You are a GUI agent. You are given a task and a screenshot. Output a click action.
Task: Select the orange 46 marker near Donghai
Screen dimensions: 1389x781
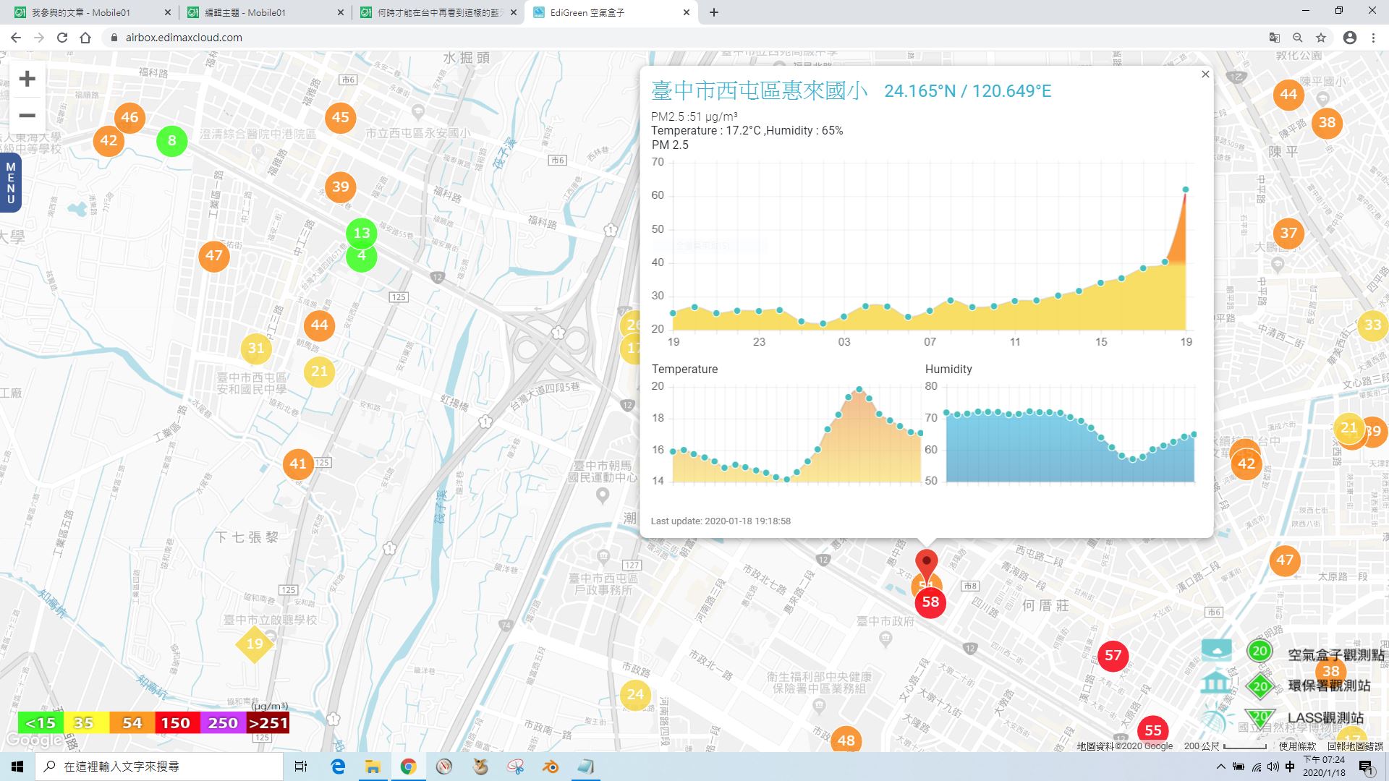[x=129, y=117]
